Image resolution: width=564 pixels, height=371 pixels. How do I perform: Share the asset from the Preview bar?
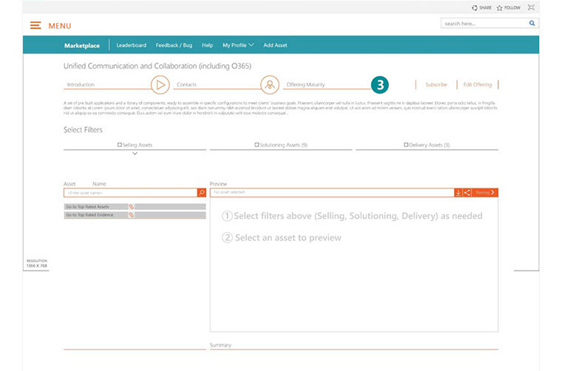(466, 192)
